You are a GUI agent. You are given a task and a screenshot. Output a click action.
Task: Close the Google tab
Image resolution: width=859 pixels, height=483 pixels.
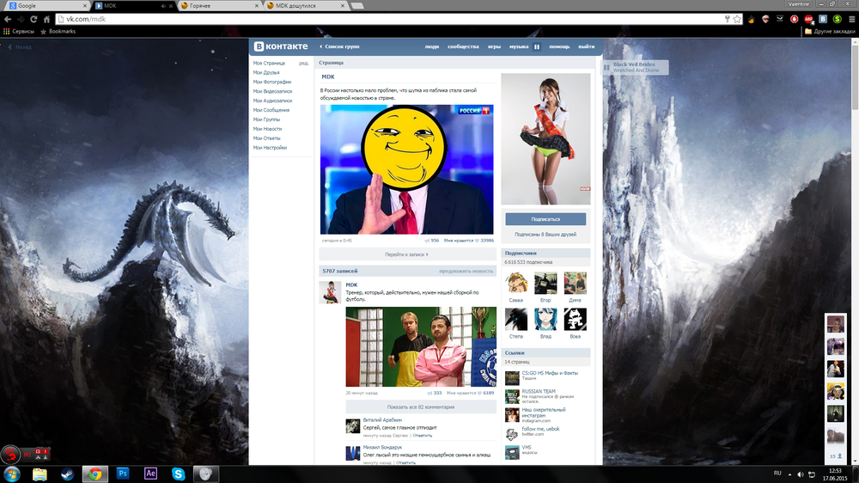(x=84, y=6)
